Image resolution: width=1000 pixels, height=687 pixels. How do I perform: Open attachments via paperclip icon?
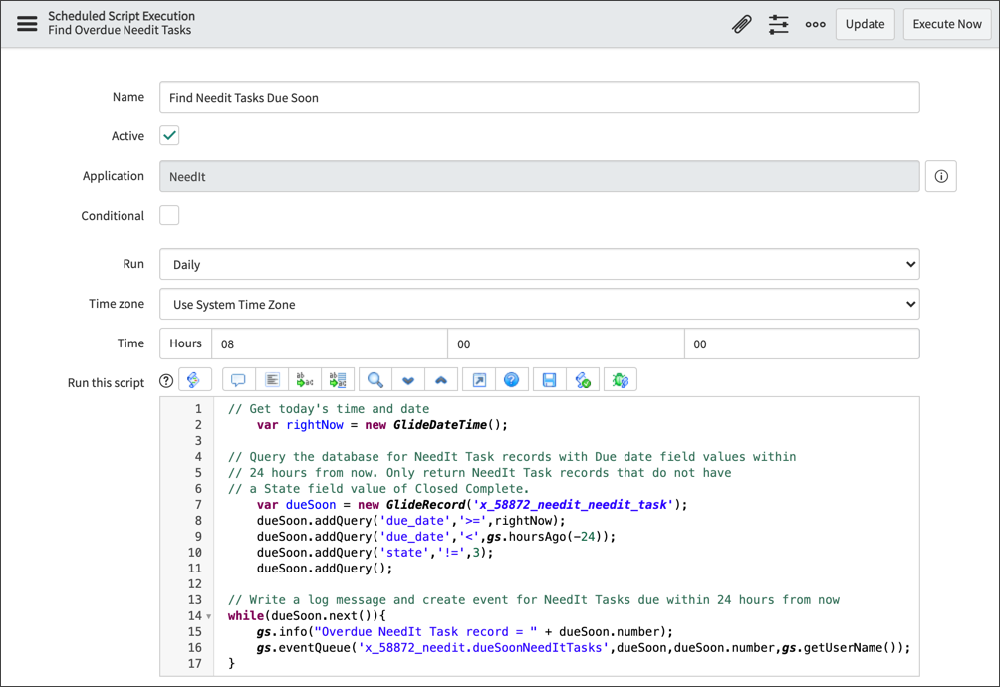pos(741,24)
